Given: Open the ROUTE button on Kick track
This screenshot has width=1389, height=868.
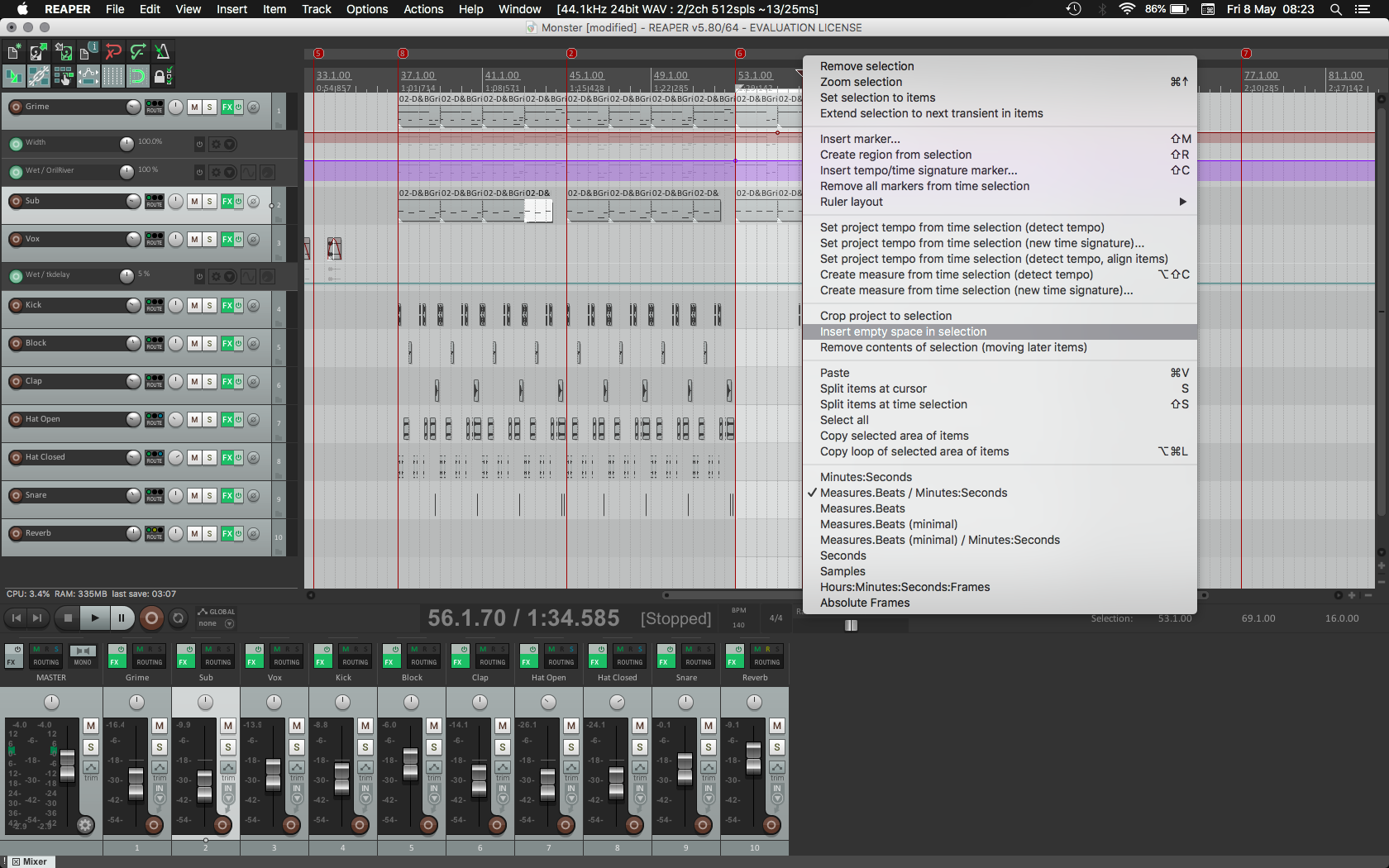Looking at the screenshot, I should click(x=155, y=305).
